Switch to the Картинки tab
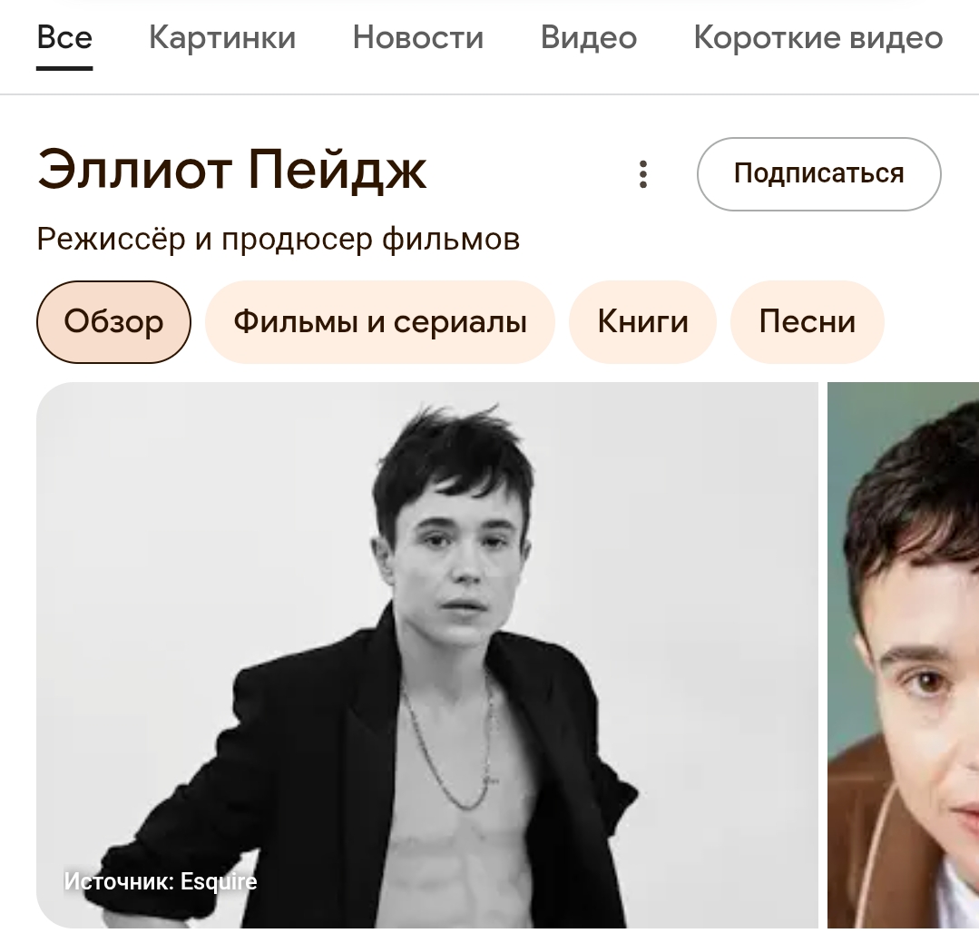Image resolution: width=979 pixels, height=943 pixels. click(222, 37)
